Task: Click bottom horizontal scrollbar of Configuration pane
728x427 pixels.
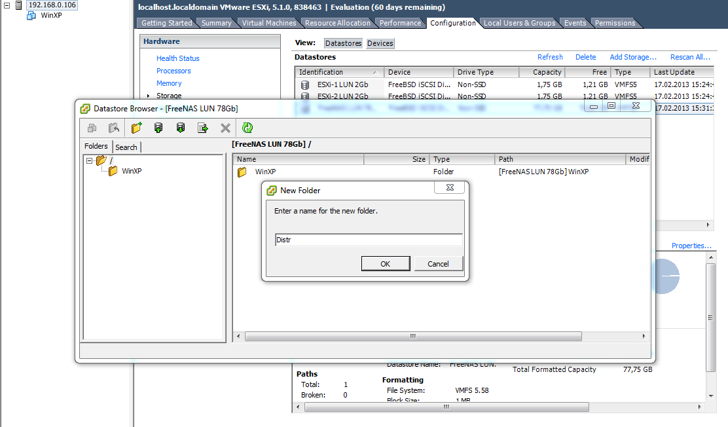Action: (446, 407)
